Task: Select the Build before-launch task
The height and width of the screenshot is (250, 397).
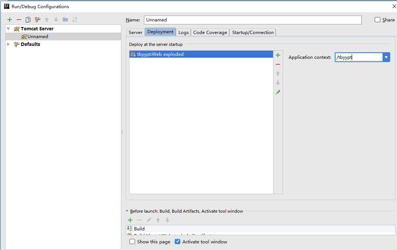Action: [x=260, y=229]
